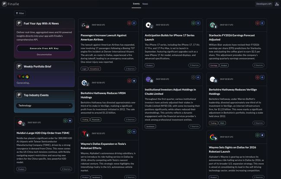Open the Technology industry dropdown

44,105
